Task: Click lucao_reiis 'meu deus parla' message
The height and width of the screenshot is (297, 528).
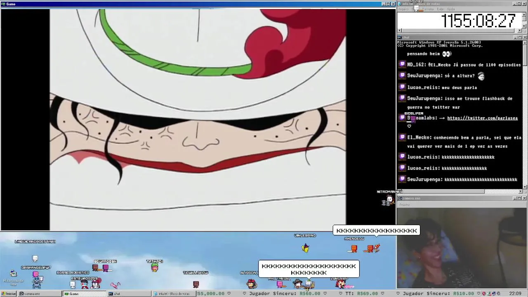Action: point(442,87)
